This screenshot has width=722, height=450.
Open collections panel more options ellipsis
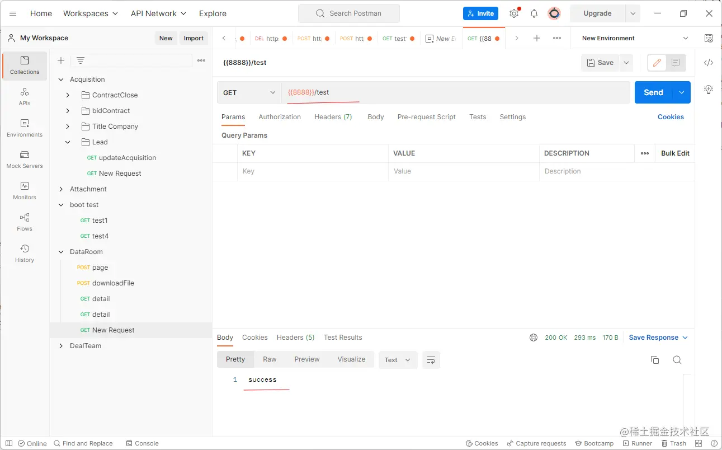pyautogui.click(x=201, y=60)
